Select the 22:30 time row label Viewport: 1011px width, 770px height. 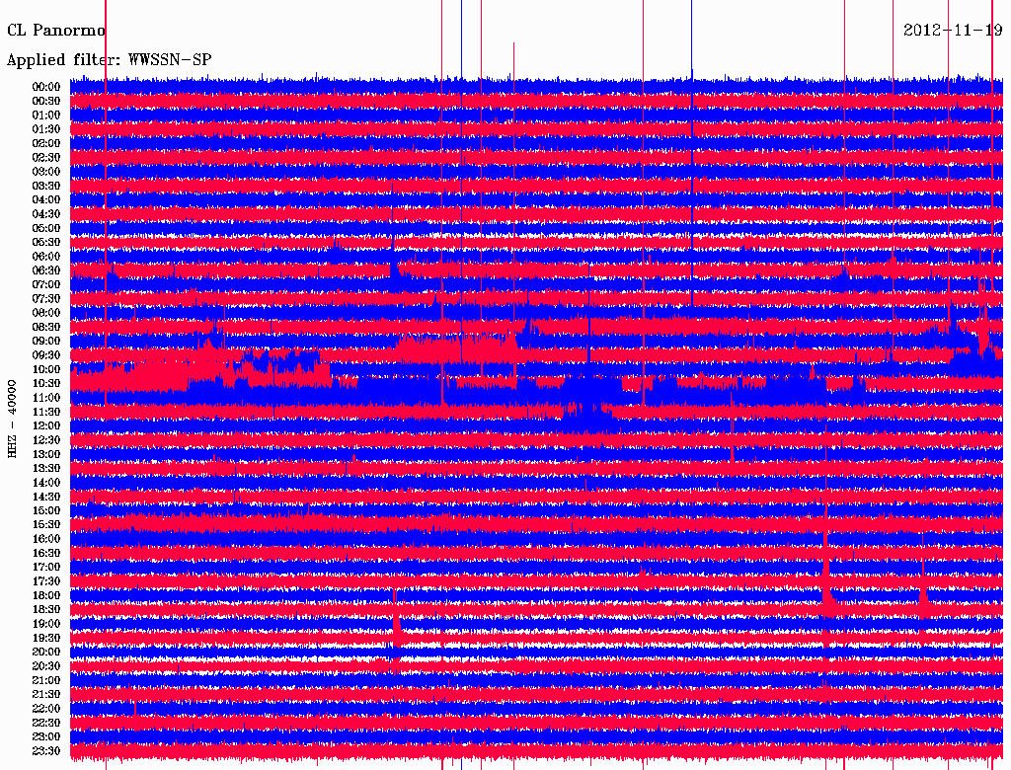click(46, 723)
